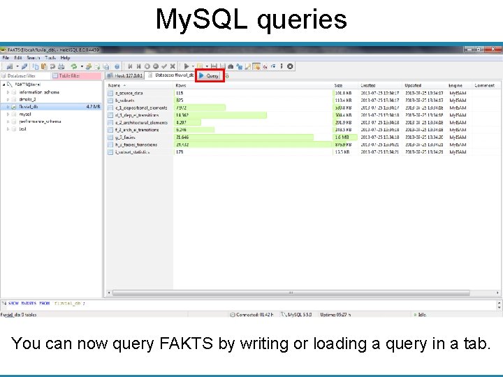Select the e_2_architectural_elements table row
The image size is (503, 377).
302,122
